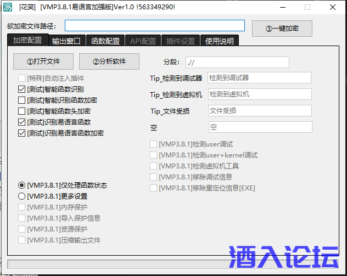Toggle [VMP3.8.1]导入保护信息 checkbox
Image resolution: width=347 pixels, height=276 pixels.
click(21, 218)
